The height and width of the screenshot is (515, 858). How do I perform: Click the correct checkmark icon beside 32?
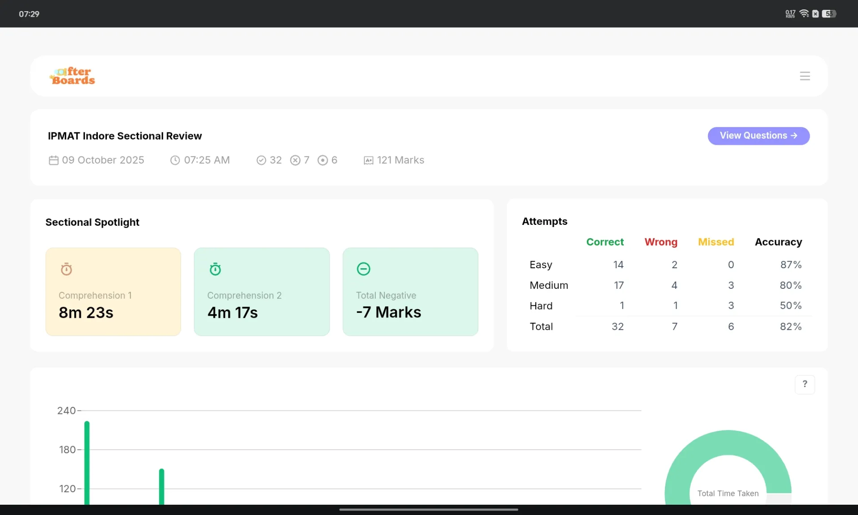[x=261, y=160]
